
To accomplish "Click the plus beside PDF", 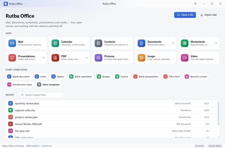I will point(87,58).
